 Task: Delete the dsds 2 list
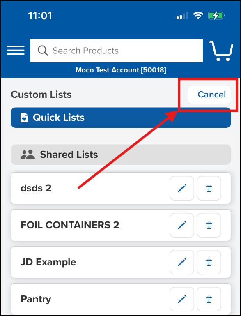pos(209,188)
